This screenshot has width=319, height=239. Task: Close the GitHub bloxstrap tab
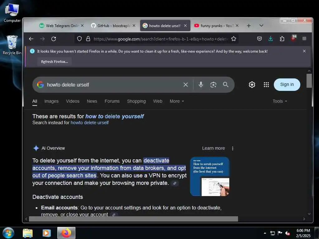(134, 26)
